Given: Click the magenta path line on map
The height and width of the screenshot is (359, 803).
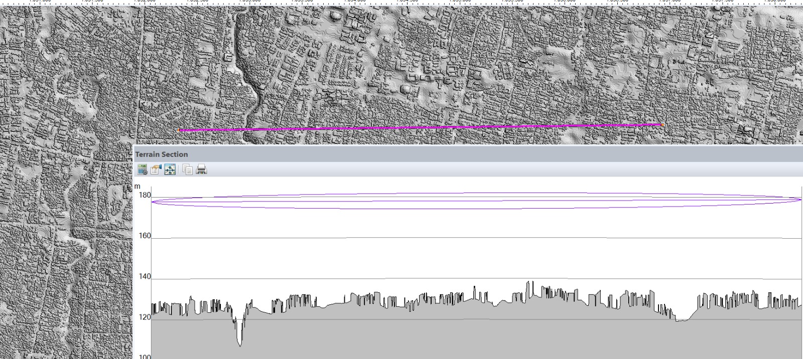Looking at the screenshot, I should 422,127.
